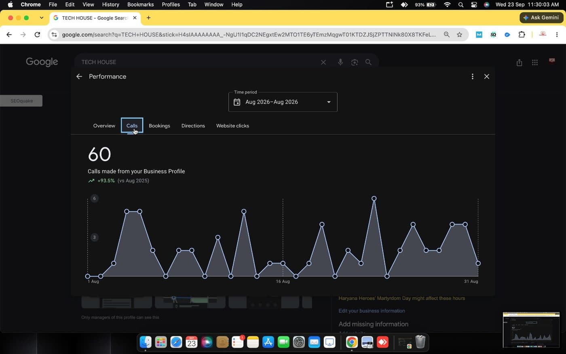The image size is (566, 354).
Task: Go back using Chrome's back arrow
Action: click(9, 35)
